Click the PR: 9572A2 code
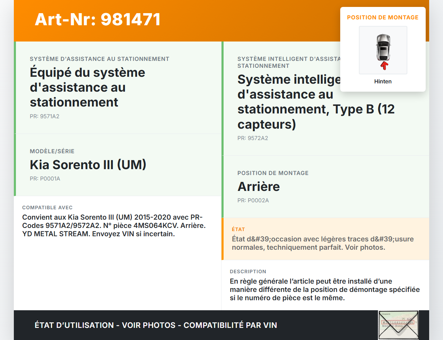Viewport: 443px width, 340px height. (x=252, y=138)
